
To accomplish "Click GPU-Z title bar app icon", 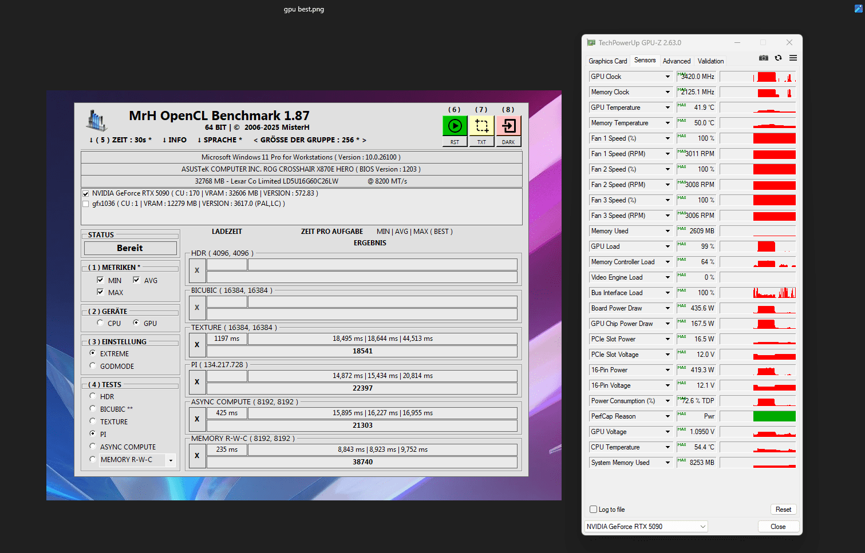I will [x=591, y=43].
